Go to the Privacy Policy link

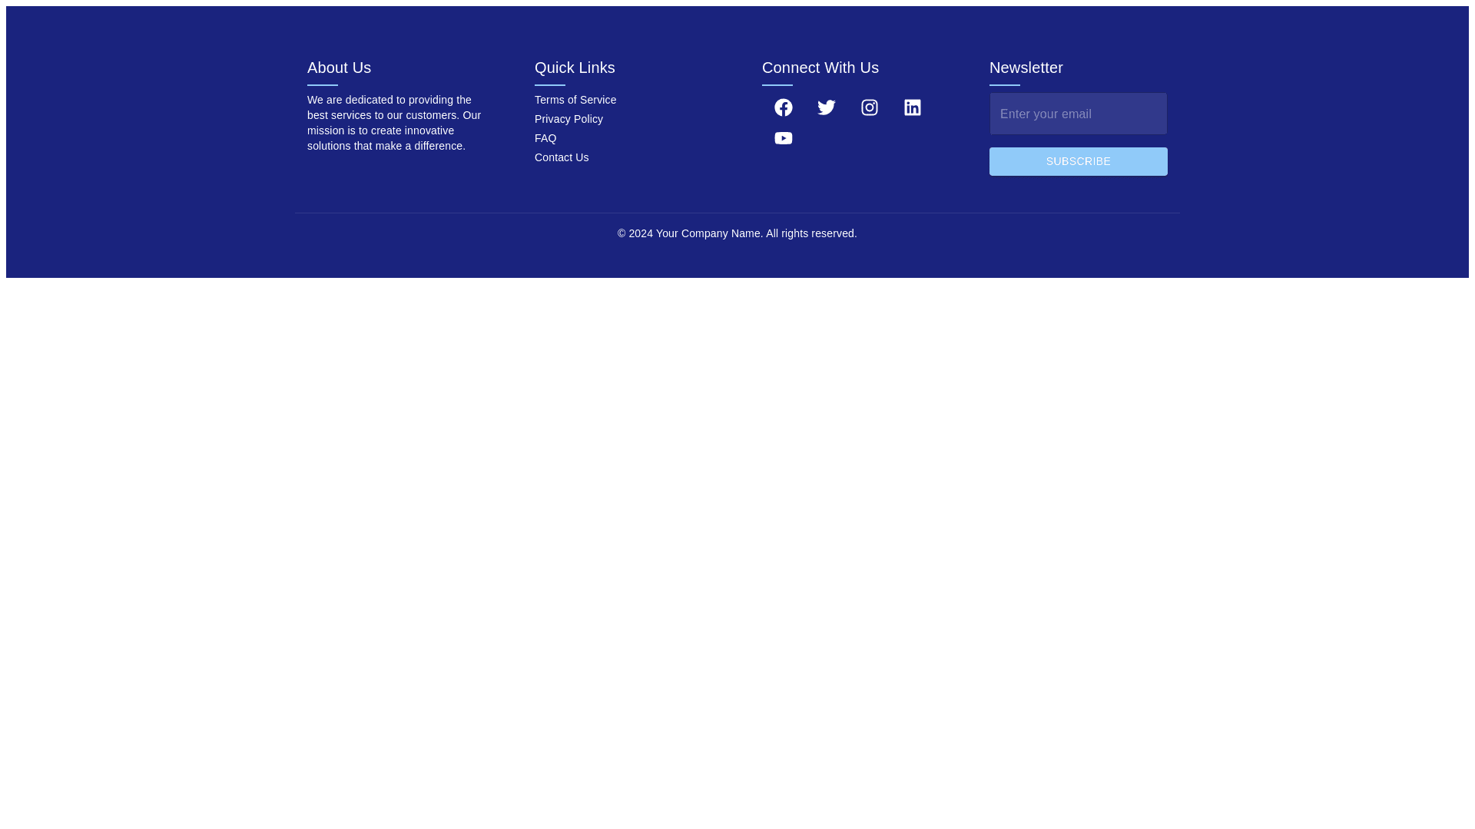[x=568, y=119]
